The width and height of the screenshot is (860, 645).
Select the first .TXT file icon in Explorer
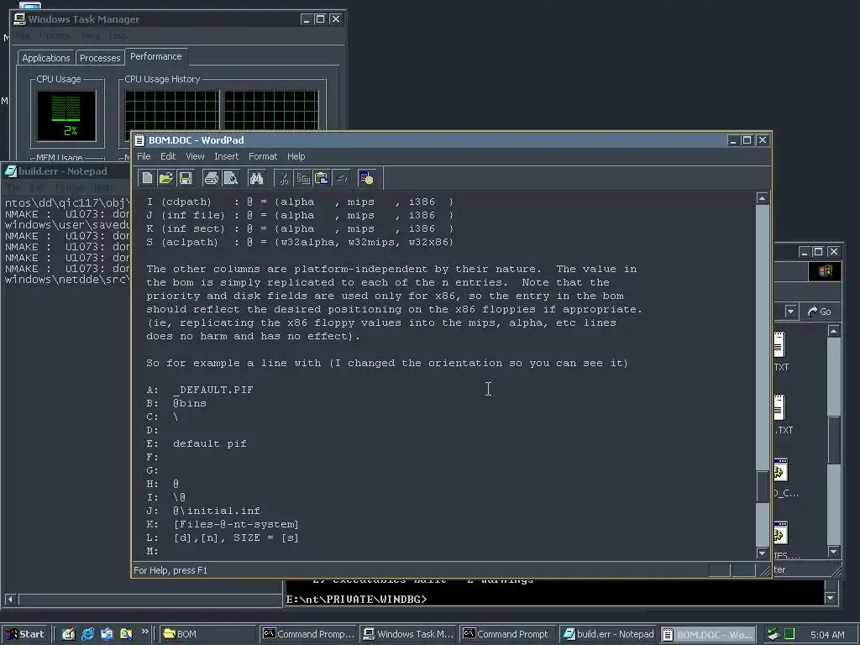(x=779, y=343)
